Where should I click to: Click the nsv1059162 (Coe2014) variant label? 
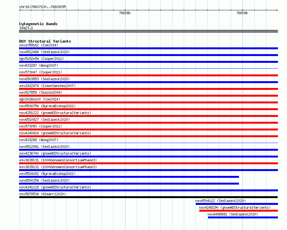click(39, 45)
